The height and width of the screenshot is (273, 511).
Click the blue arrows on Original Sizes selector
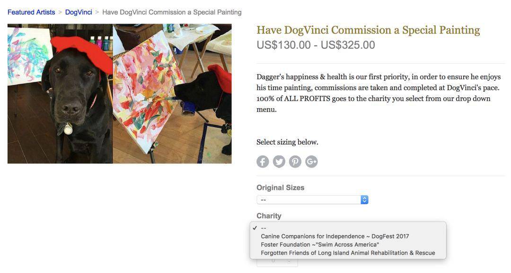click(365, 200)
